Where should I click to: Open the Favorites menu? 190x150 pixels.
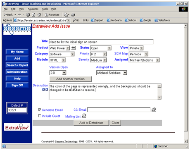33,9
